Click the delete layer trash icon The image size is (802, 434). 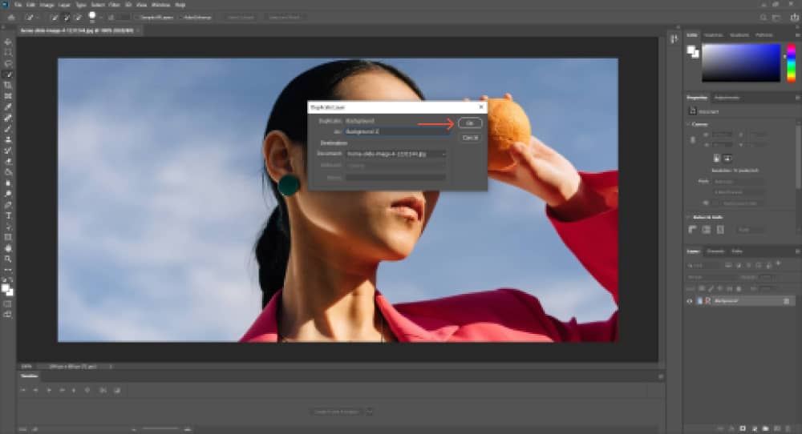788,428
